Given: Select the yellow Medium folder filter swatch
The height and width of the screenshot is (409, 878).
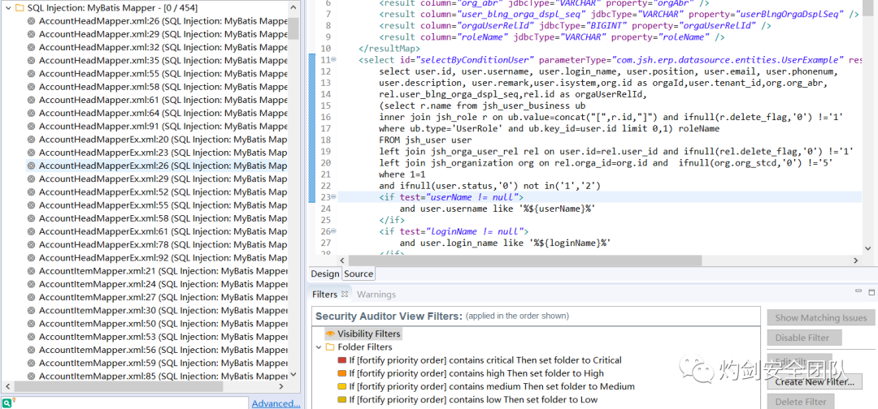Looking at the screenshot, I should [342, 386].
